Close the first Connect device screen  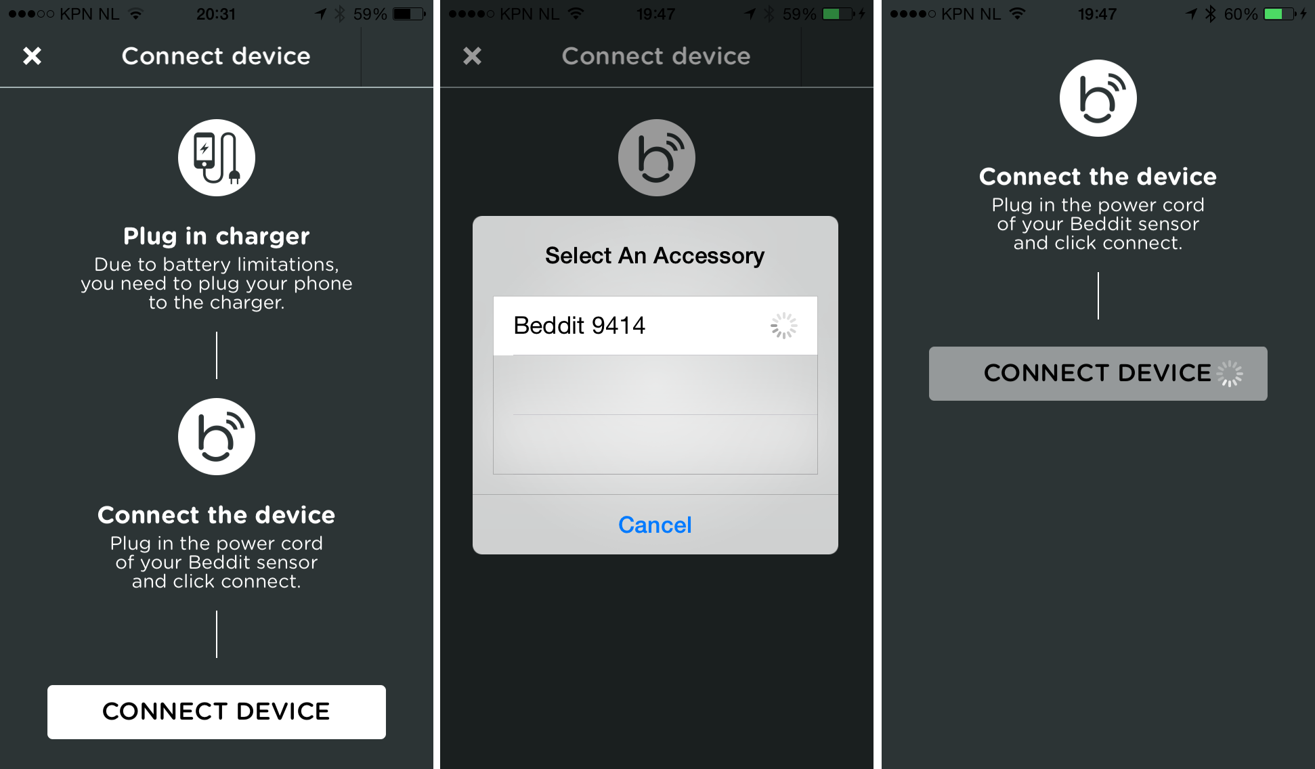pos(32,56)
